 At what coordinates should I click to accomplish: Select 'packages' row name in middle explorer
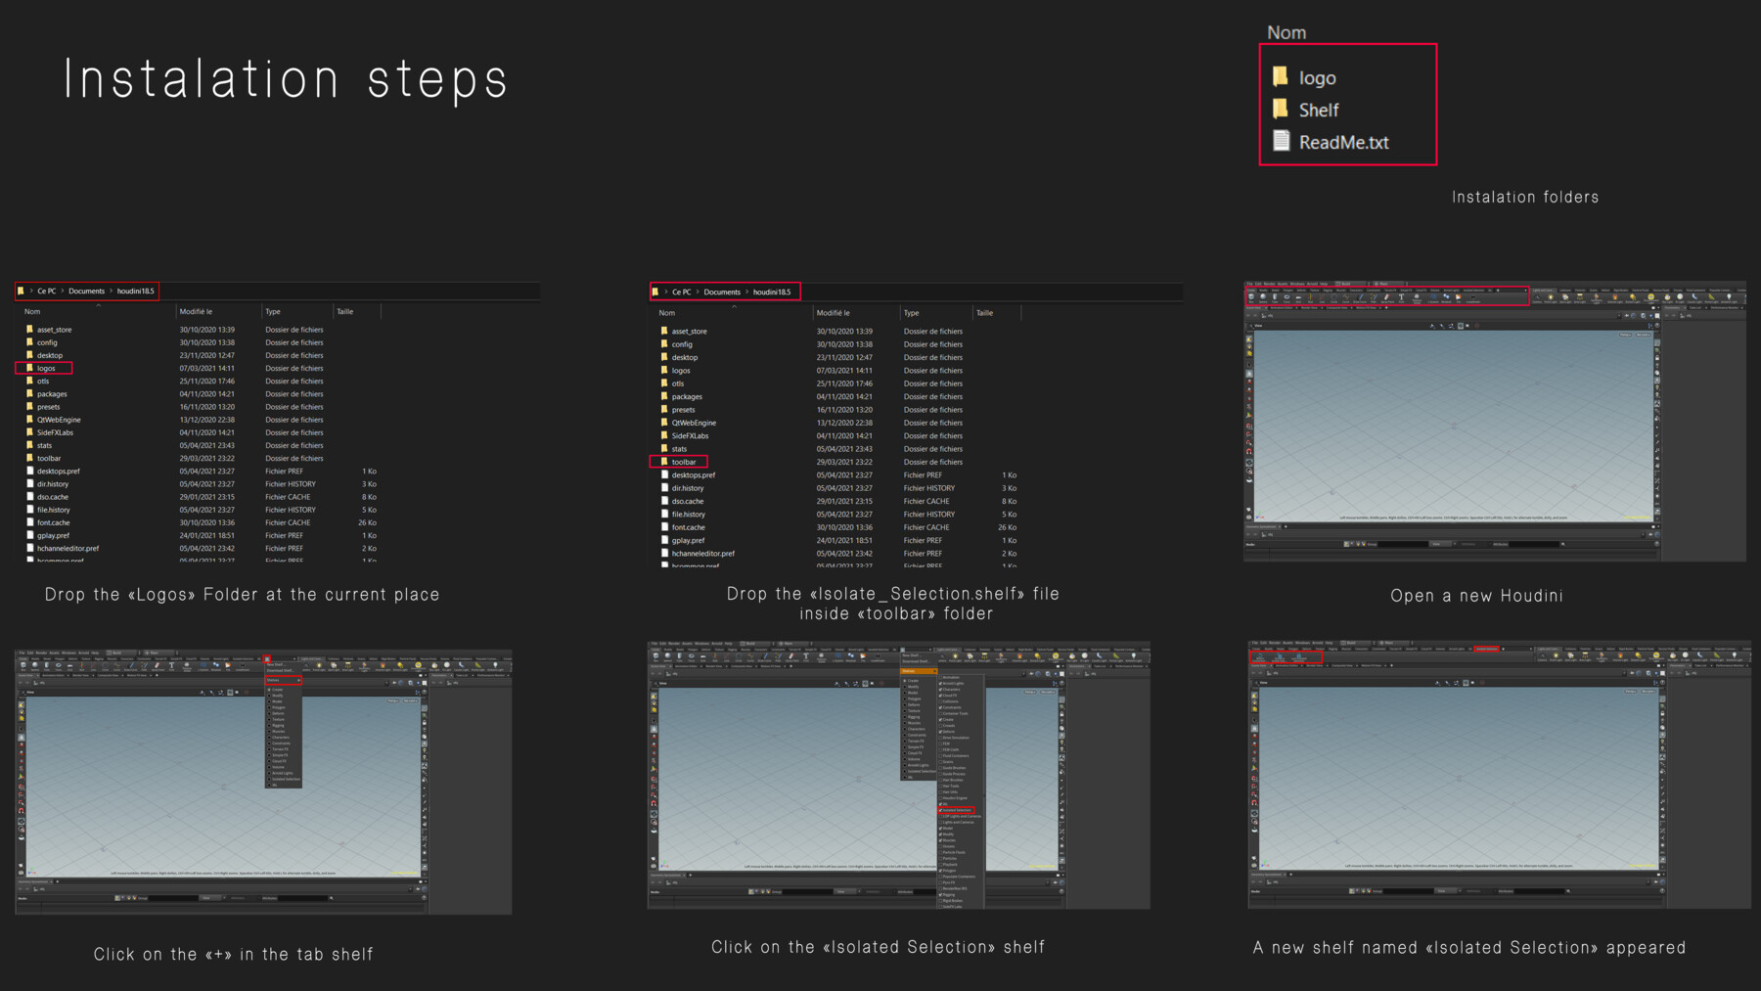(687, 396)
